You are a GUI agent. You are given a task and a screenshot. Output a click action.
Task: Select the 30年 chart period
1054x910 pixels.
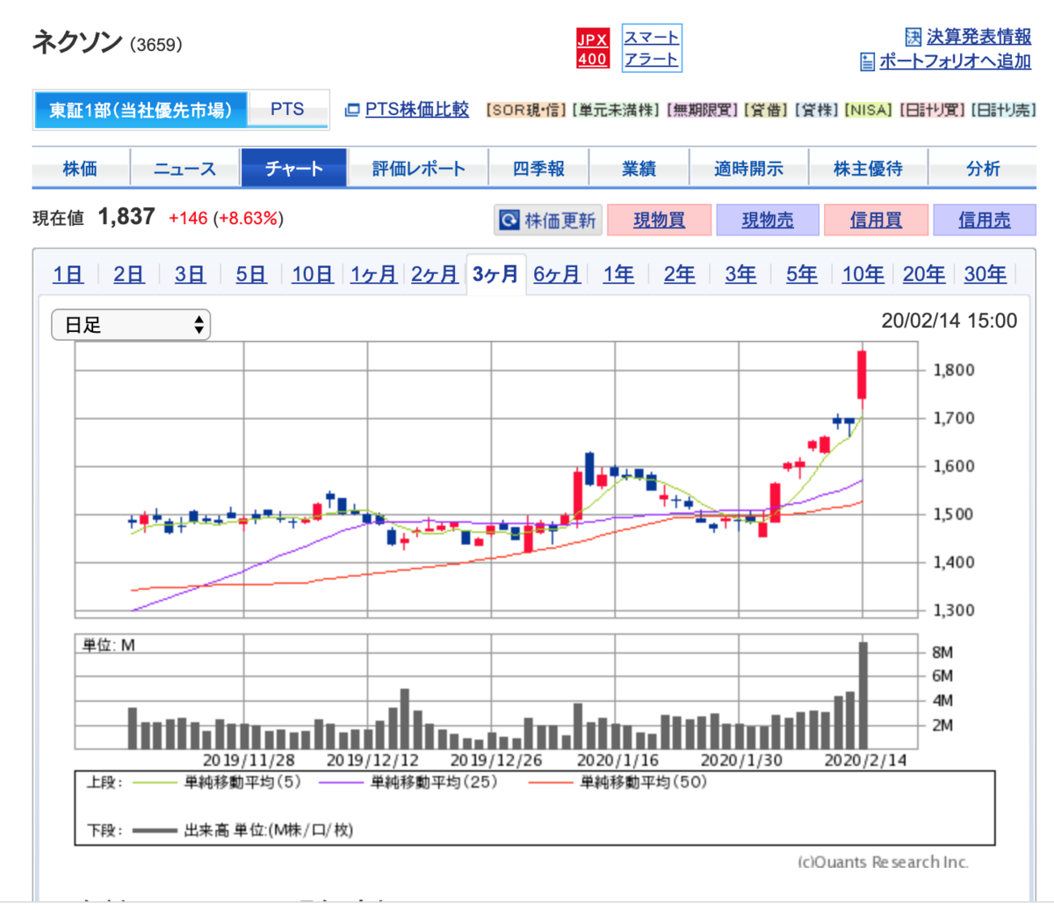pyautogui.click(x=985, y=274)
